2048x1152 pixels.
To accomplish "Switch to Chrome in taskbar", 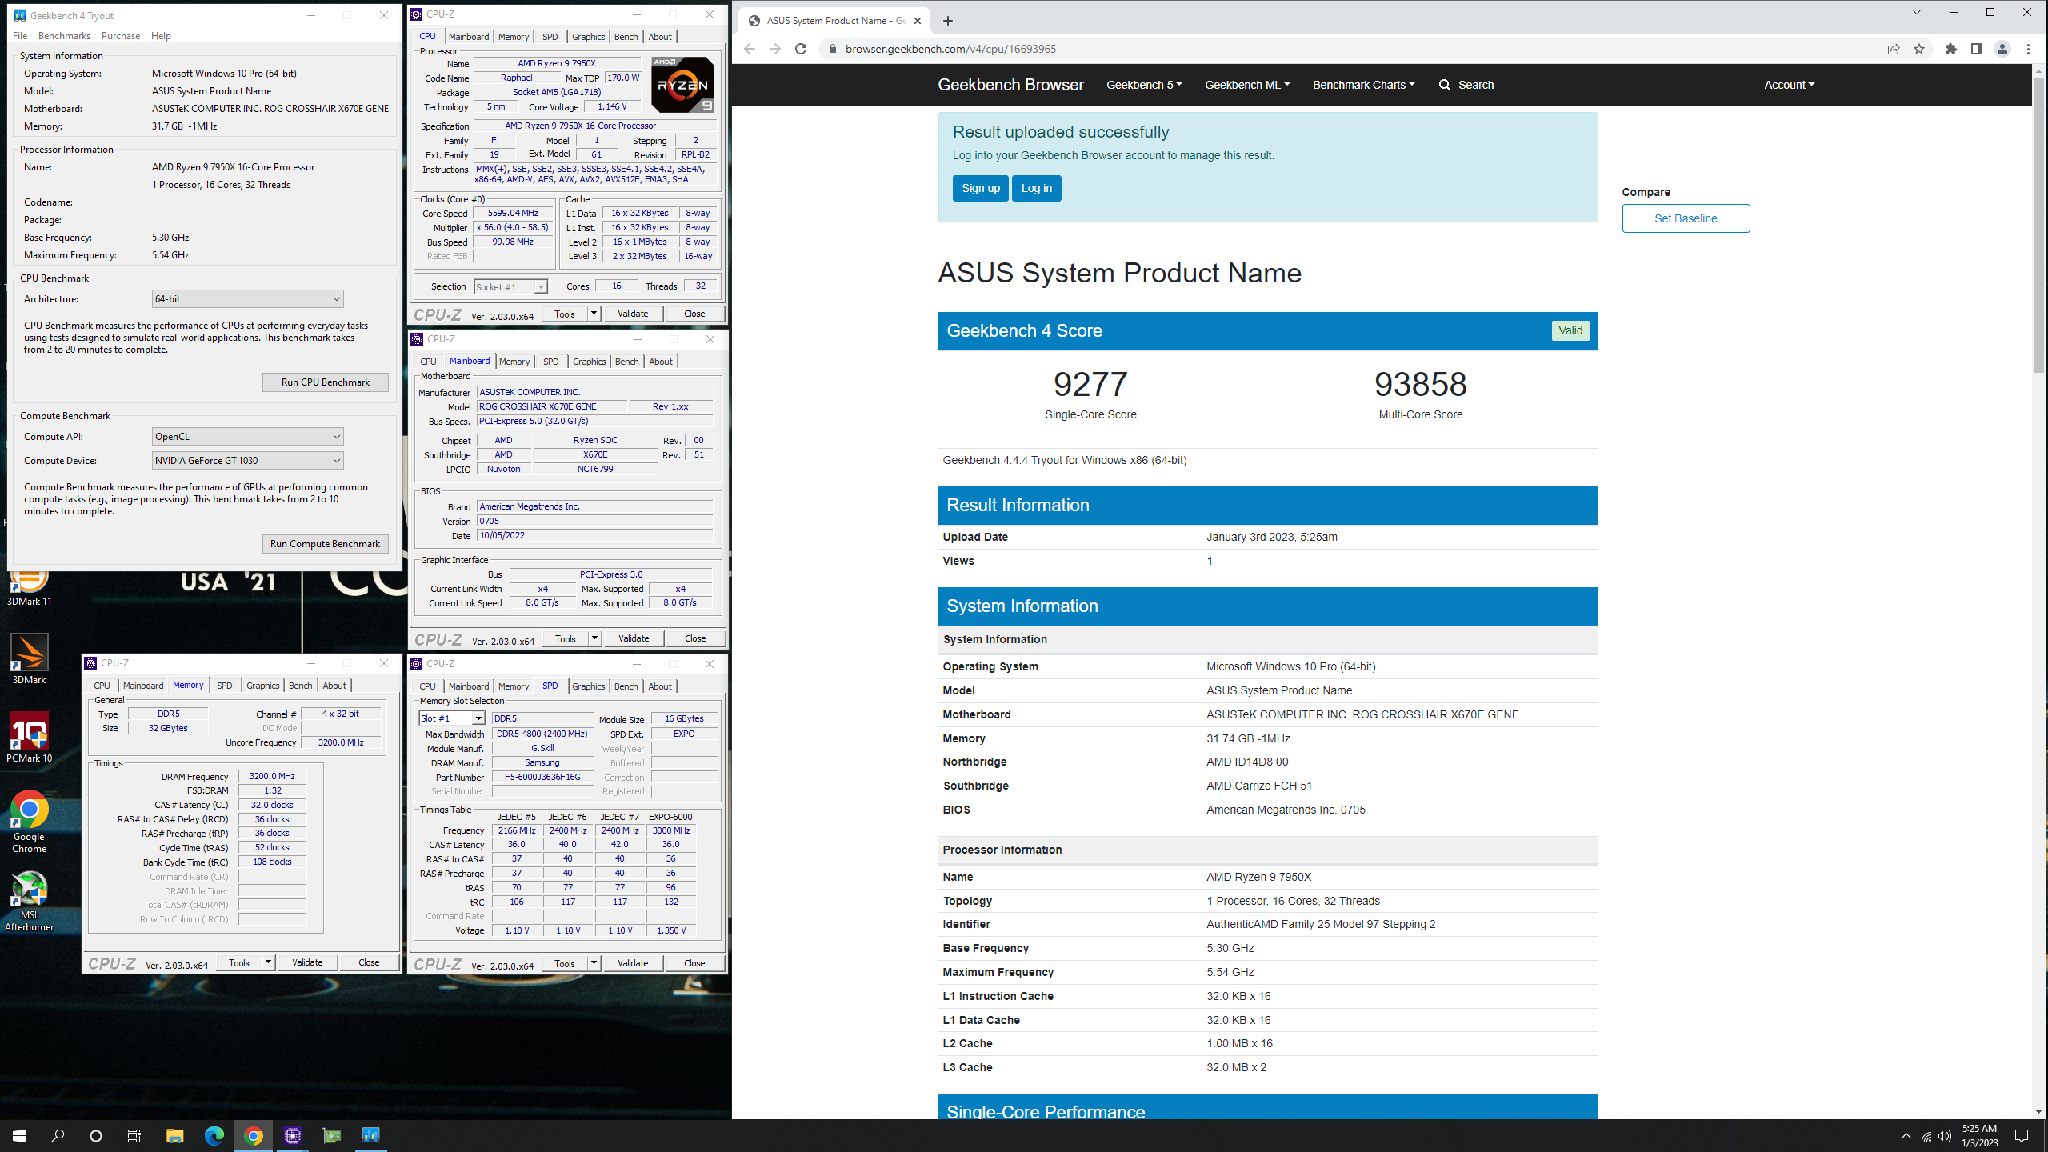I will [x=253, y=1136].
